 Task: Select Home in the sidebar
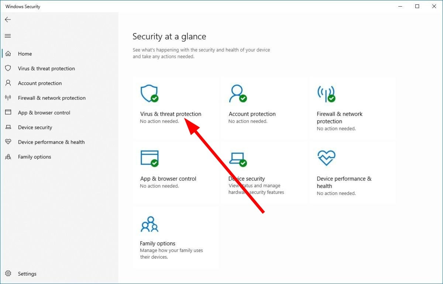click(25, 54)
